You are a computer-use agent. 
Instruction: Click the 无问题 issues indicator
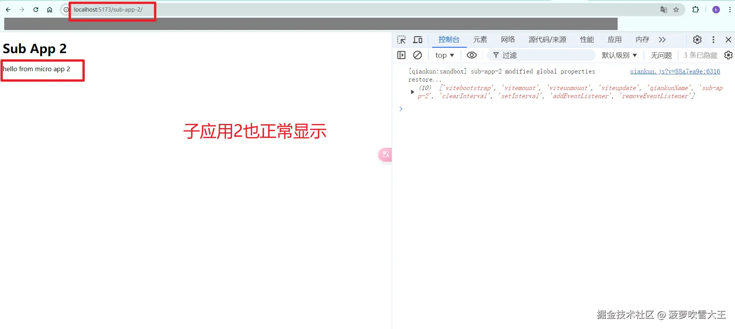661,55
